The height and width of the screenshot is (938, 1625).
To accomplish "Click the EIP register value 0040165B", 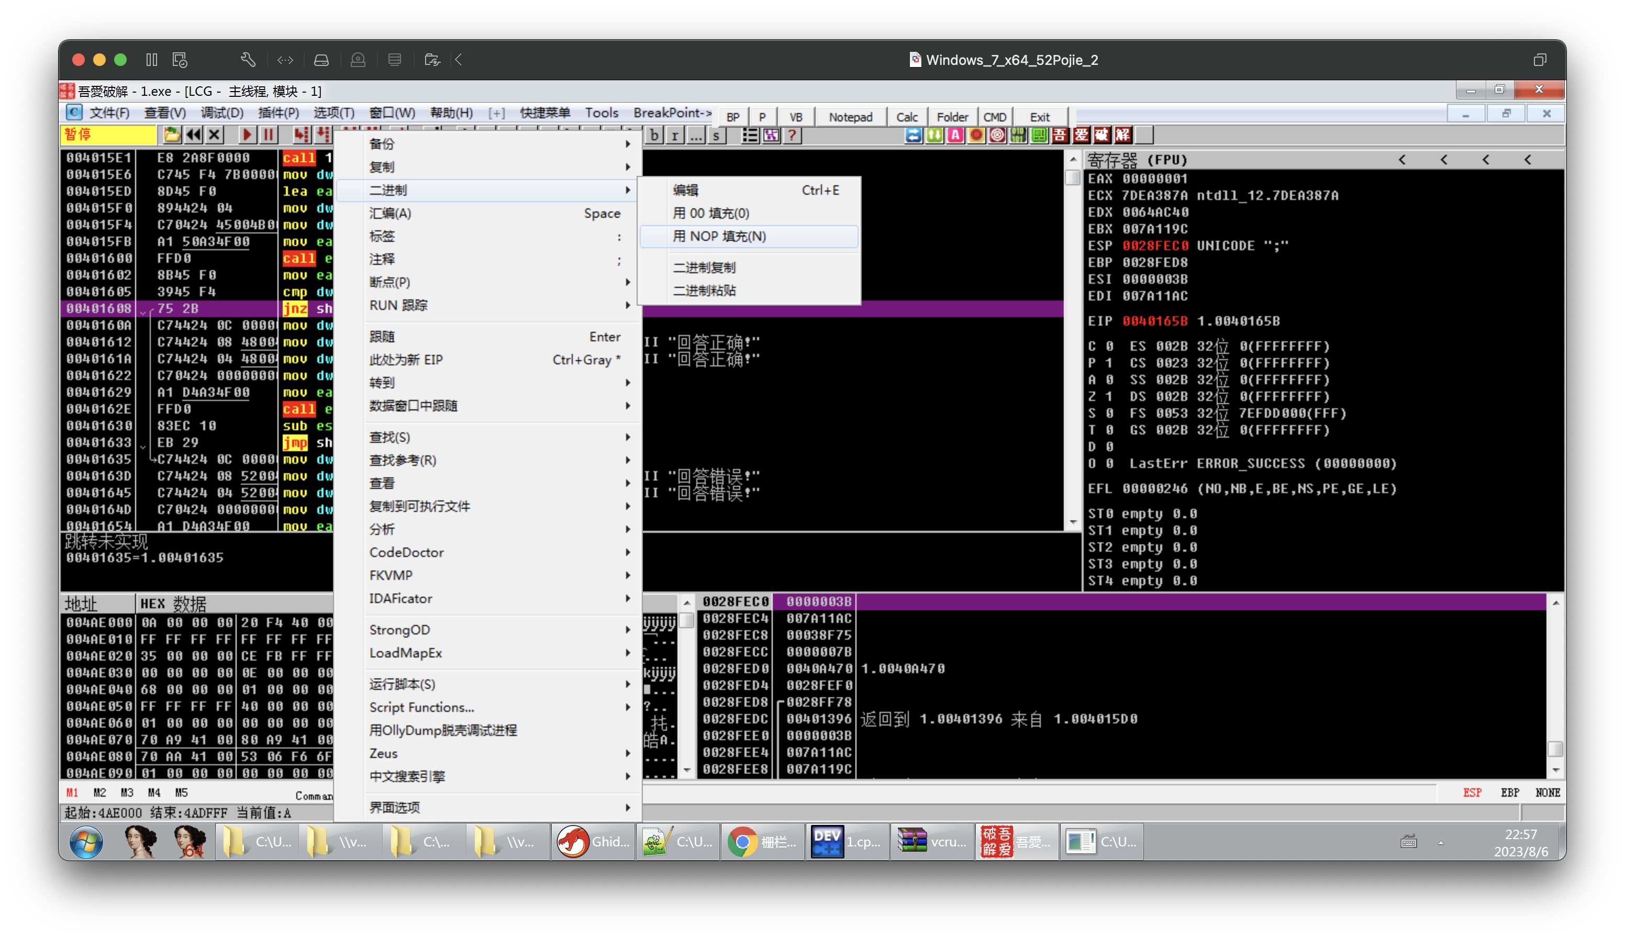I will pyautogui.click(x=1155, y=321).
